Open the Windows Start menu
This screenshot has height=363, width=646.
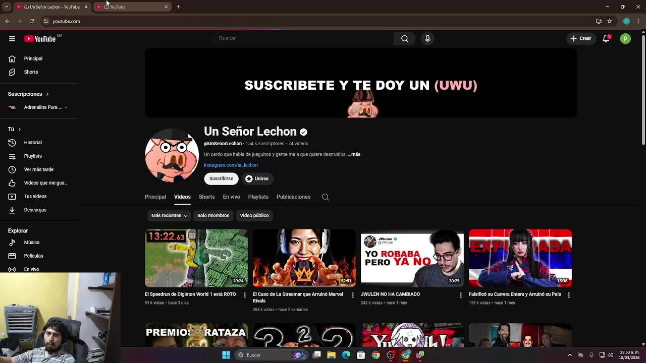pyautogui.click(x=226, y=355)
